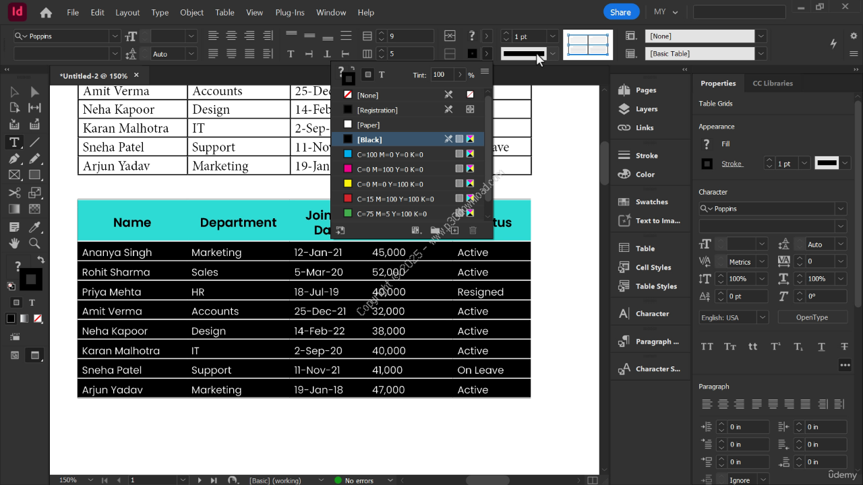Click the blue Share button
Image resolution: width=863 pixels, height=485 pixels.
pyautogui.click(x=620, y=12)
